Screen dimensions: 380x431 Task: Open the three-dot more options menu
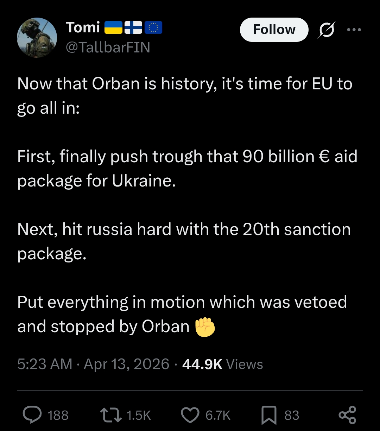[354, 30]
